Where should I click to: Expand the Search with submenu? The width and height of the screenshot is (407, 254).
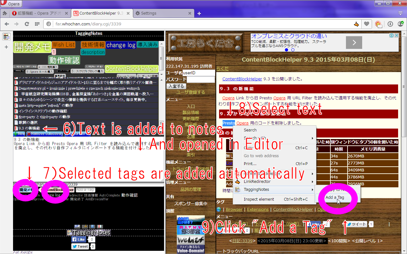tap(313, 138)
